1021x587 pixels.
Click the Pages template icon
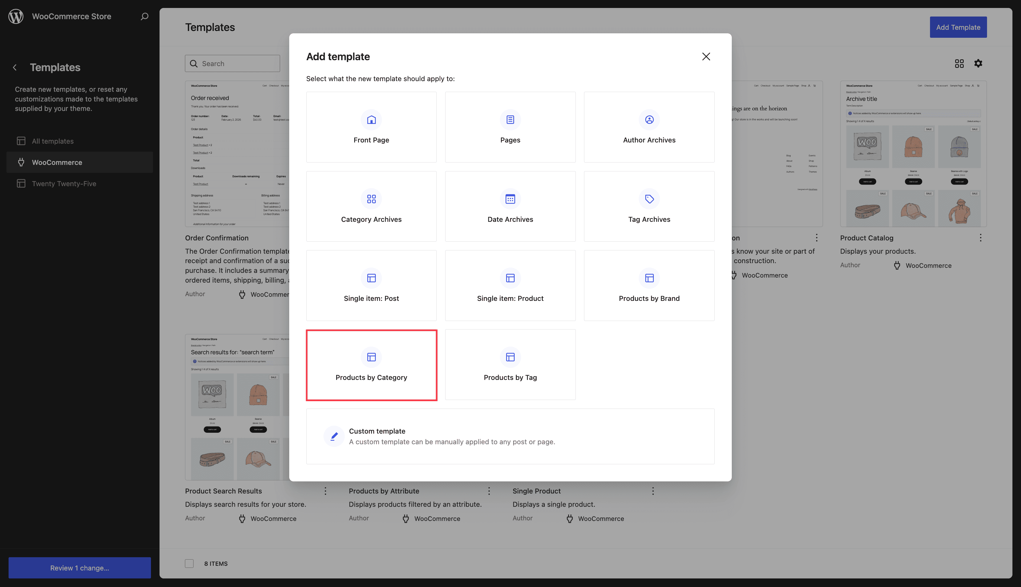click(510, 120)
